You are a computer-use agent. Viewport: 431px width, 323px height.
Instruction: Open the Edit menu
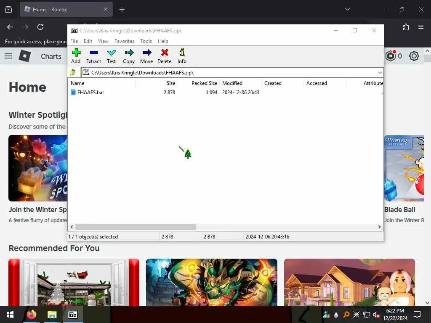(88, 41)
